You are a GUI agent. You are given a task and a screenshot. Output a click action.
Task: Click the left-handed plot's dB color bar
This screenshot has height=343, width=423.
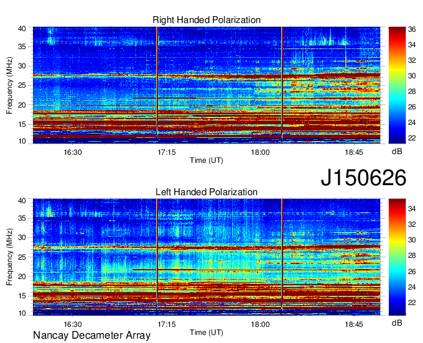point(397,257)
